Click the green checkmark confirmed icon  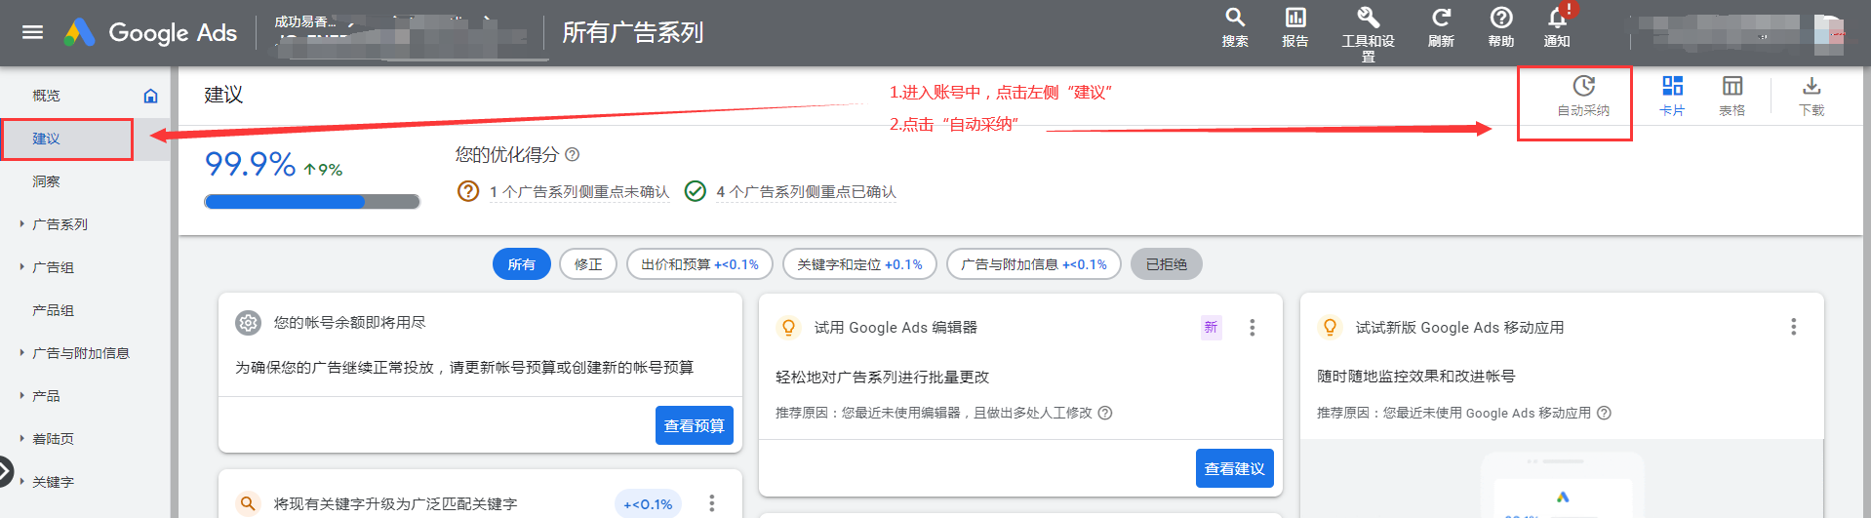(696, 191)
